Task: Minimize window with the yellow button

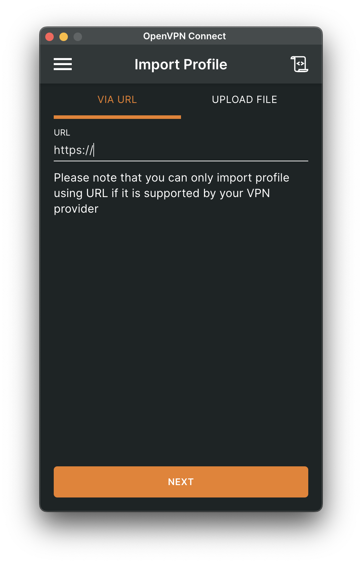Action: pyautogui.click(x=64, y=37)
